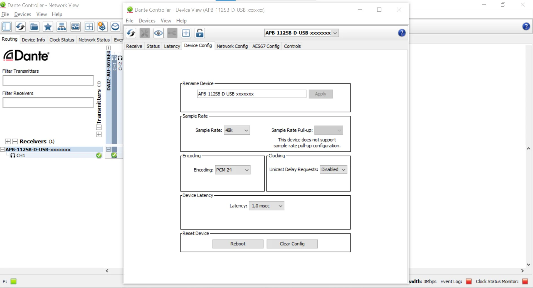Open the Devices menu in Device View
The height and width of the screenshot is (288, 533).
coord(147,21)
